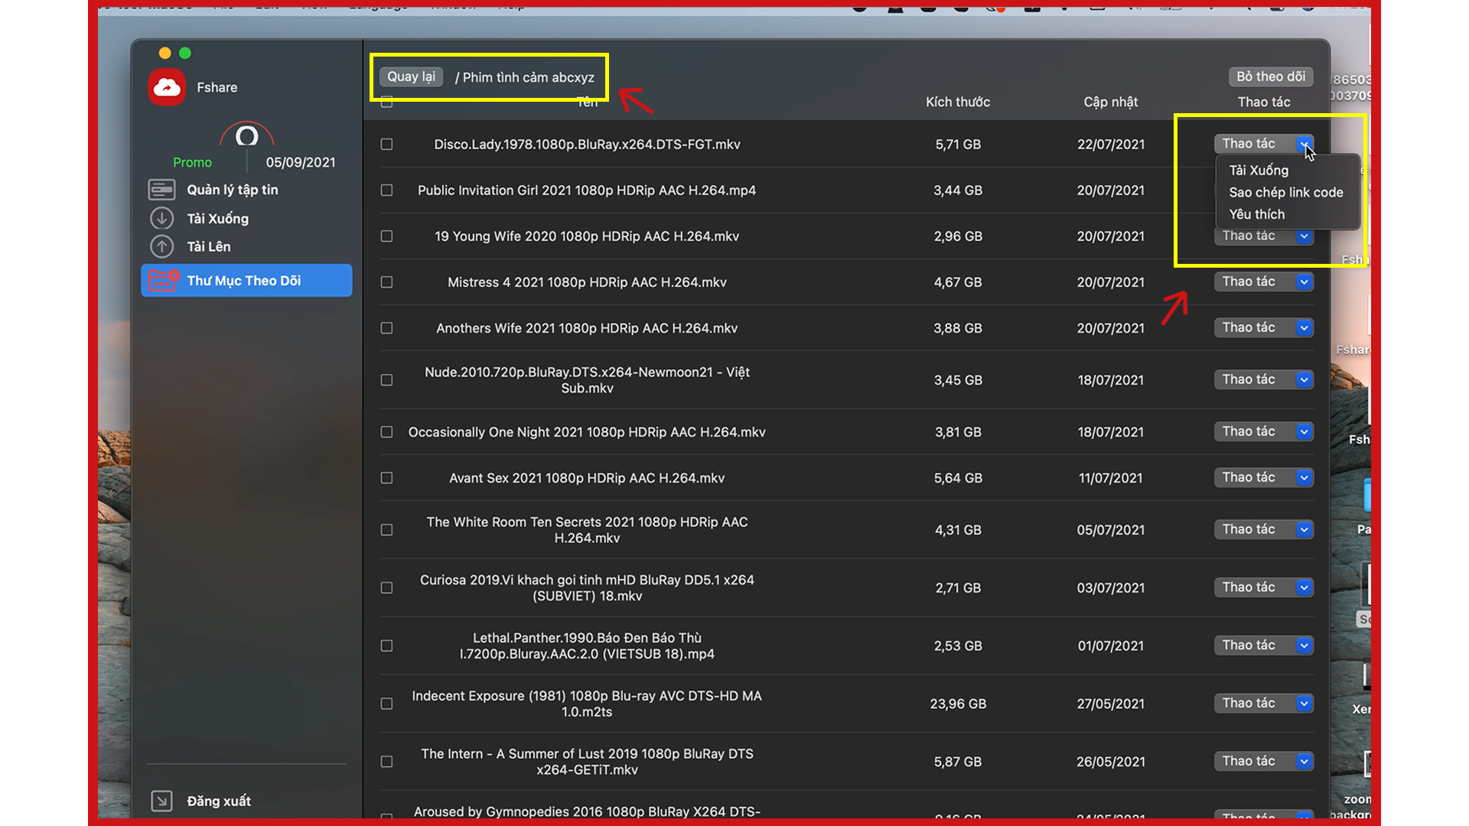
Task: Click the Yêu thích menu option
Action: pos(1256,215)
